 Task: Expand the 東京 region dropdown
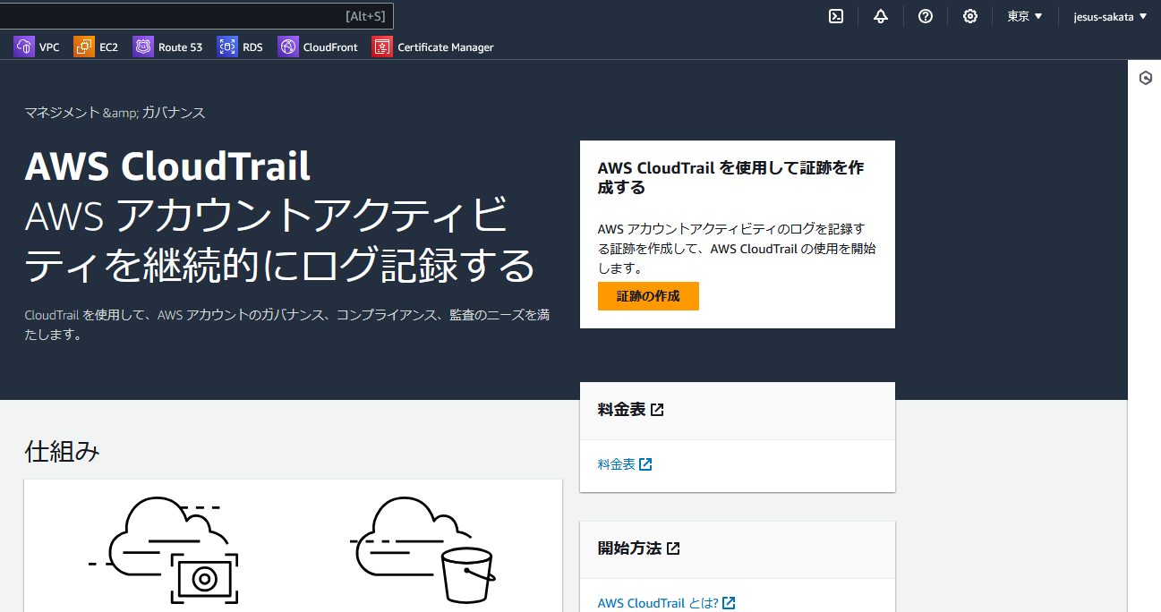pos(1025,16)
